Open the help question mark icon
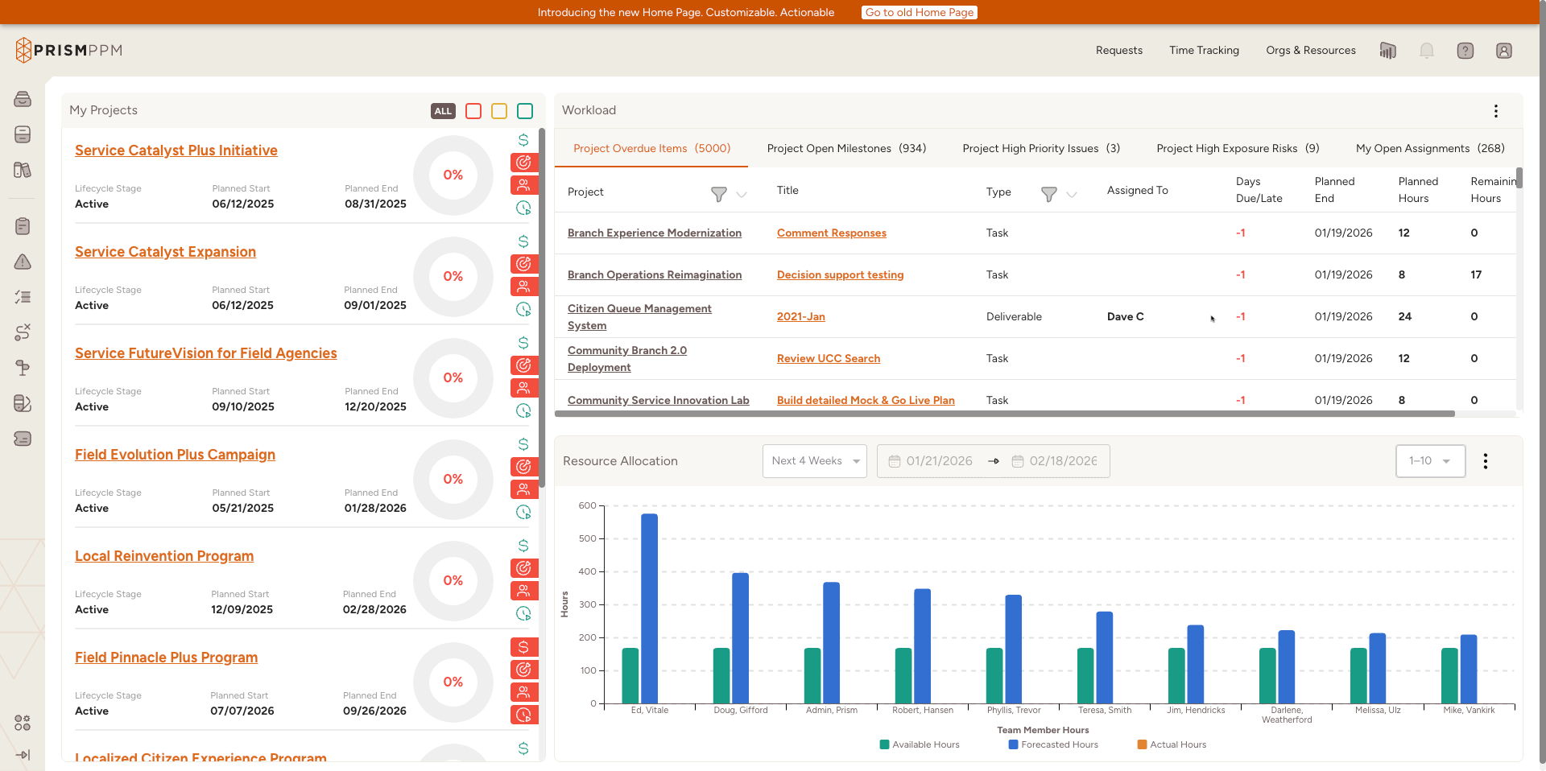Viewport: 1546px width, 771px height. [1465, 50]
